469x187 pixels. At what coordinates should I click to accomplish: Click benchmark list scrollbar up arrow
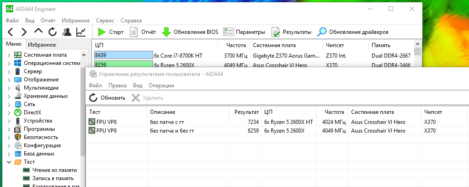(x=418, y=44)
